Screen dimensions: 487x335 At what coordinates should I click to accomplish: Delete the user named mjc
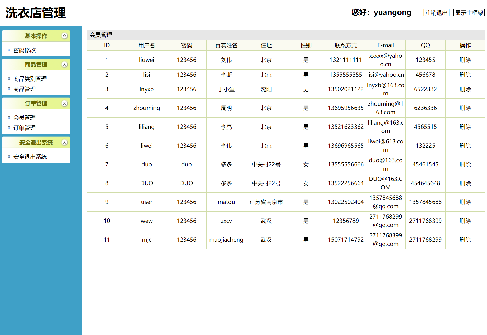pos(465,240)
